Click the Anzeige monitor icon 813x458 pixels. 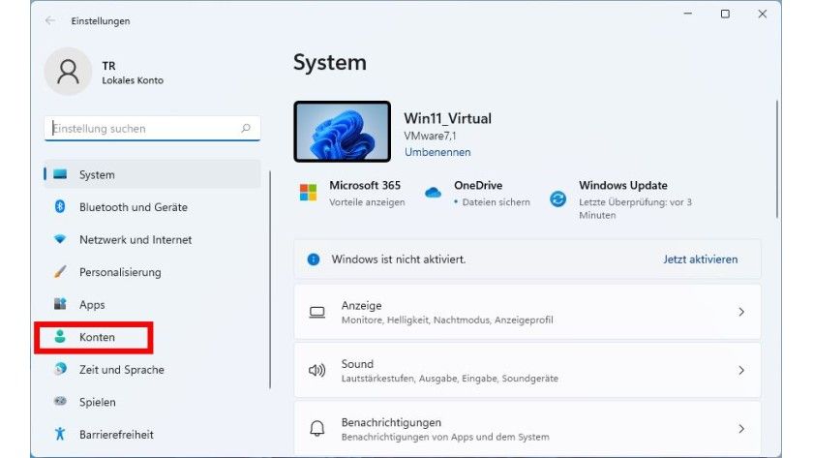point(316,312)
